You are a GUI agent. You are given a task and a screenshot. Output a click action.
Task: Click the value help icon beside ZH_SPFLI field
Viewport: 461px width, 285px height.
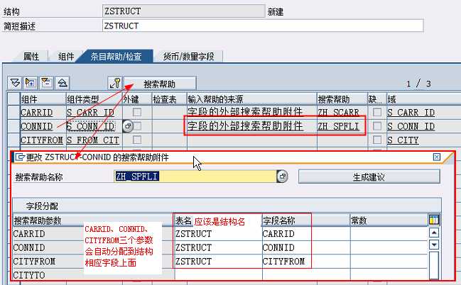click(282, 177)
